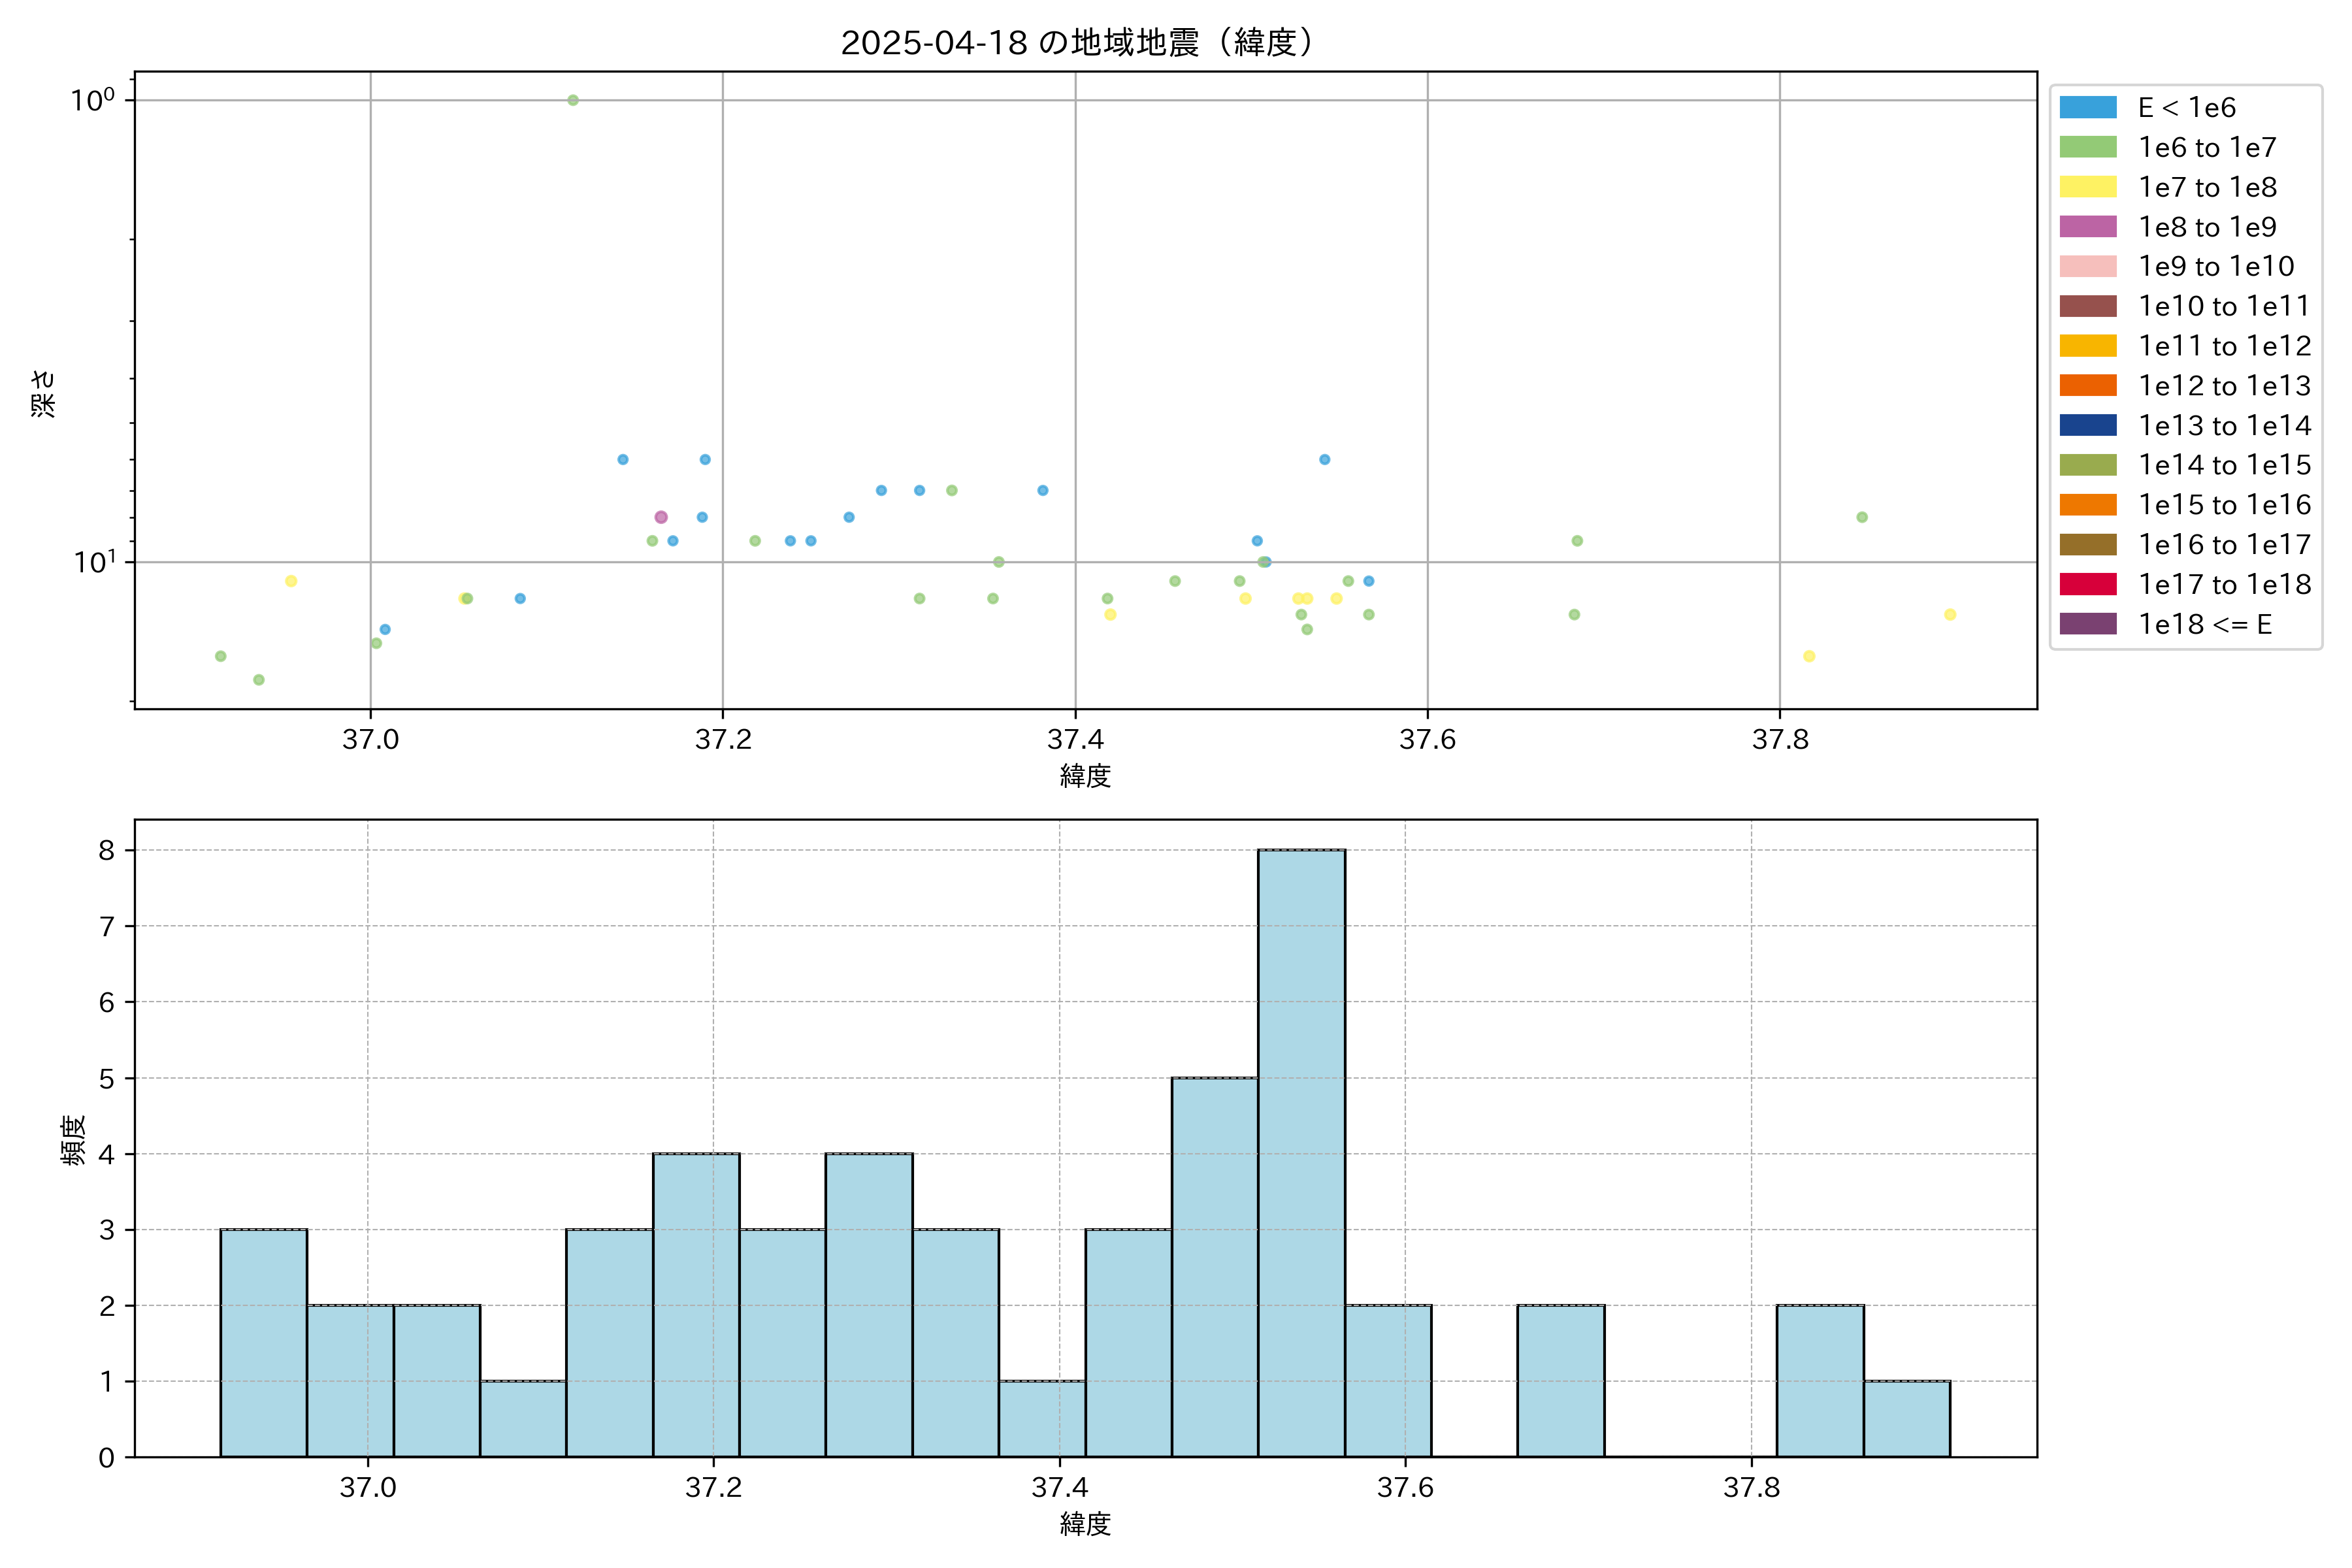This screenshot has height=1568, width=2352.
Task: Click the 1e13 to 1e14 navy legend swatch
Action: click(x=2087, y=425)
